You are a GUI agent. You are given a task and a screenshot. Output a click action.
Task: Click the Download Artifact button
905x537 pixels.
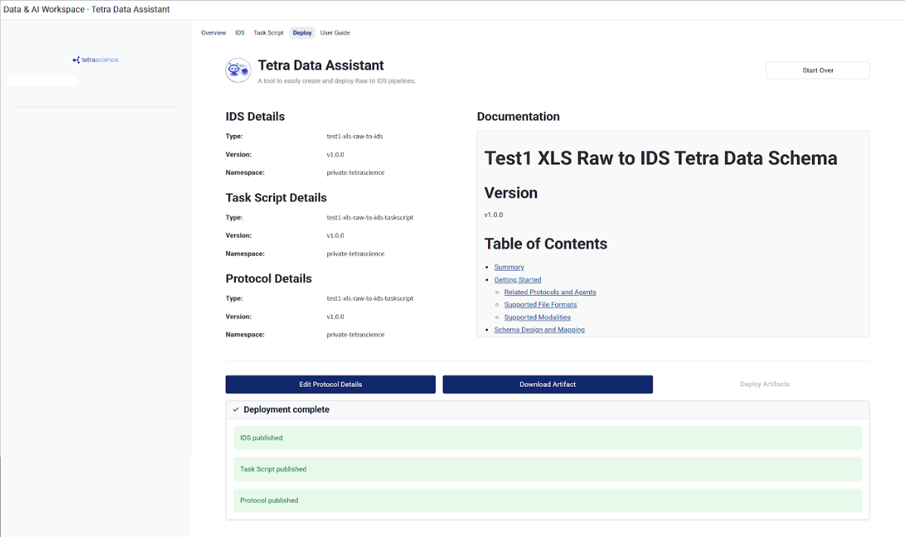point(547,384)
